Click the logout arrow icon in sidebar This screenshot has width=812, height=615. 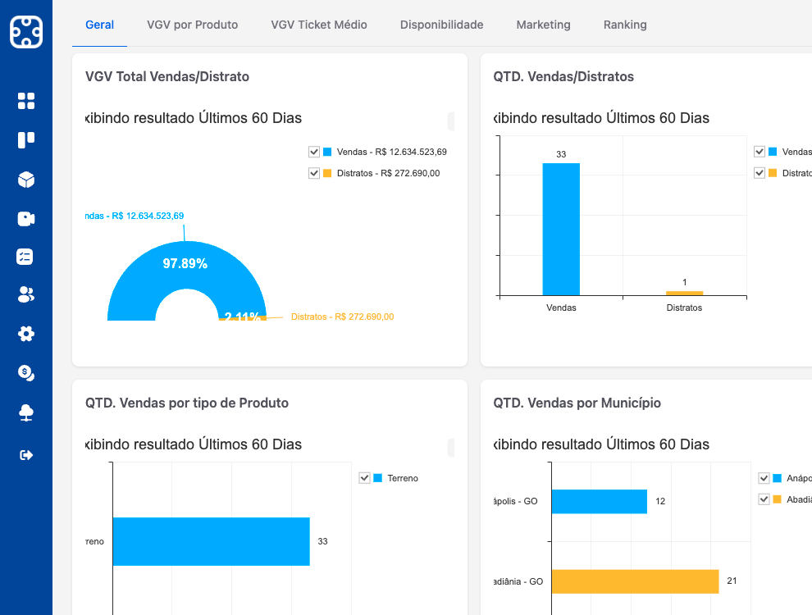pyautogui.click(x=26, y=455)
